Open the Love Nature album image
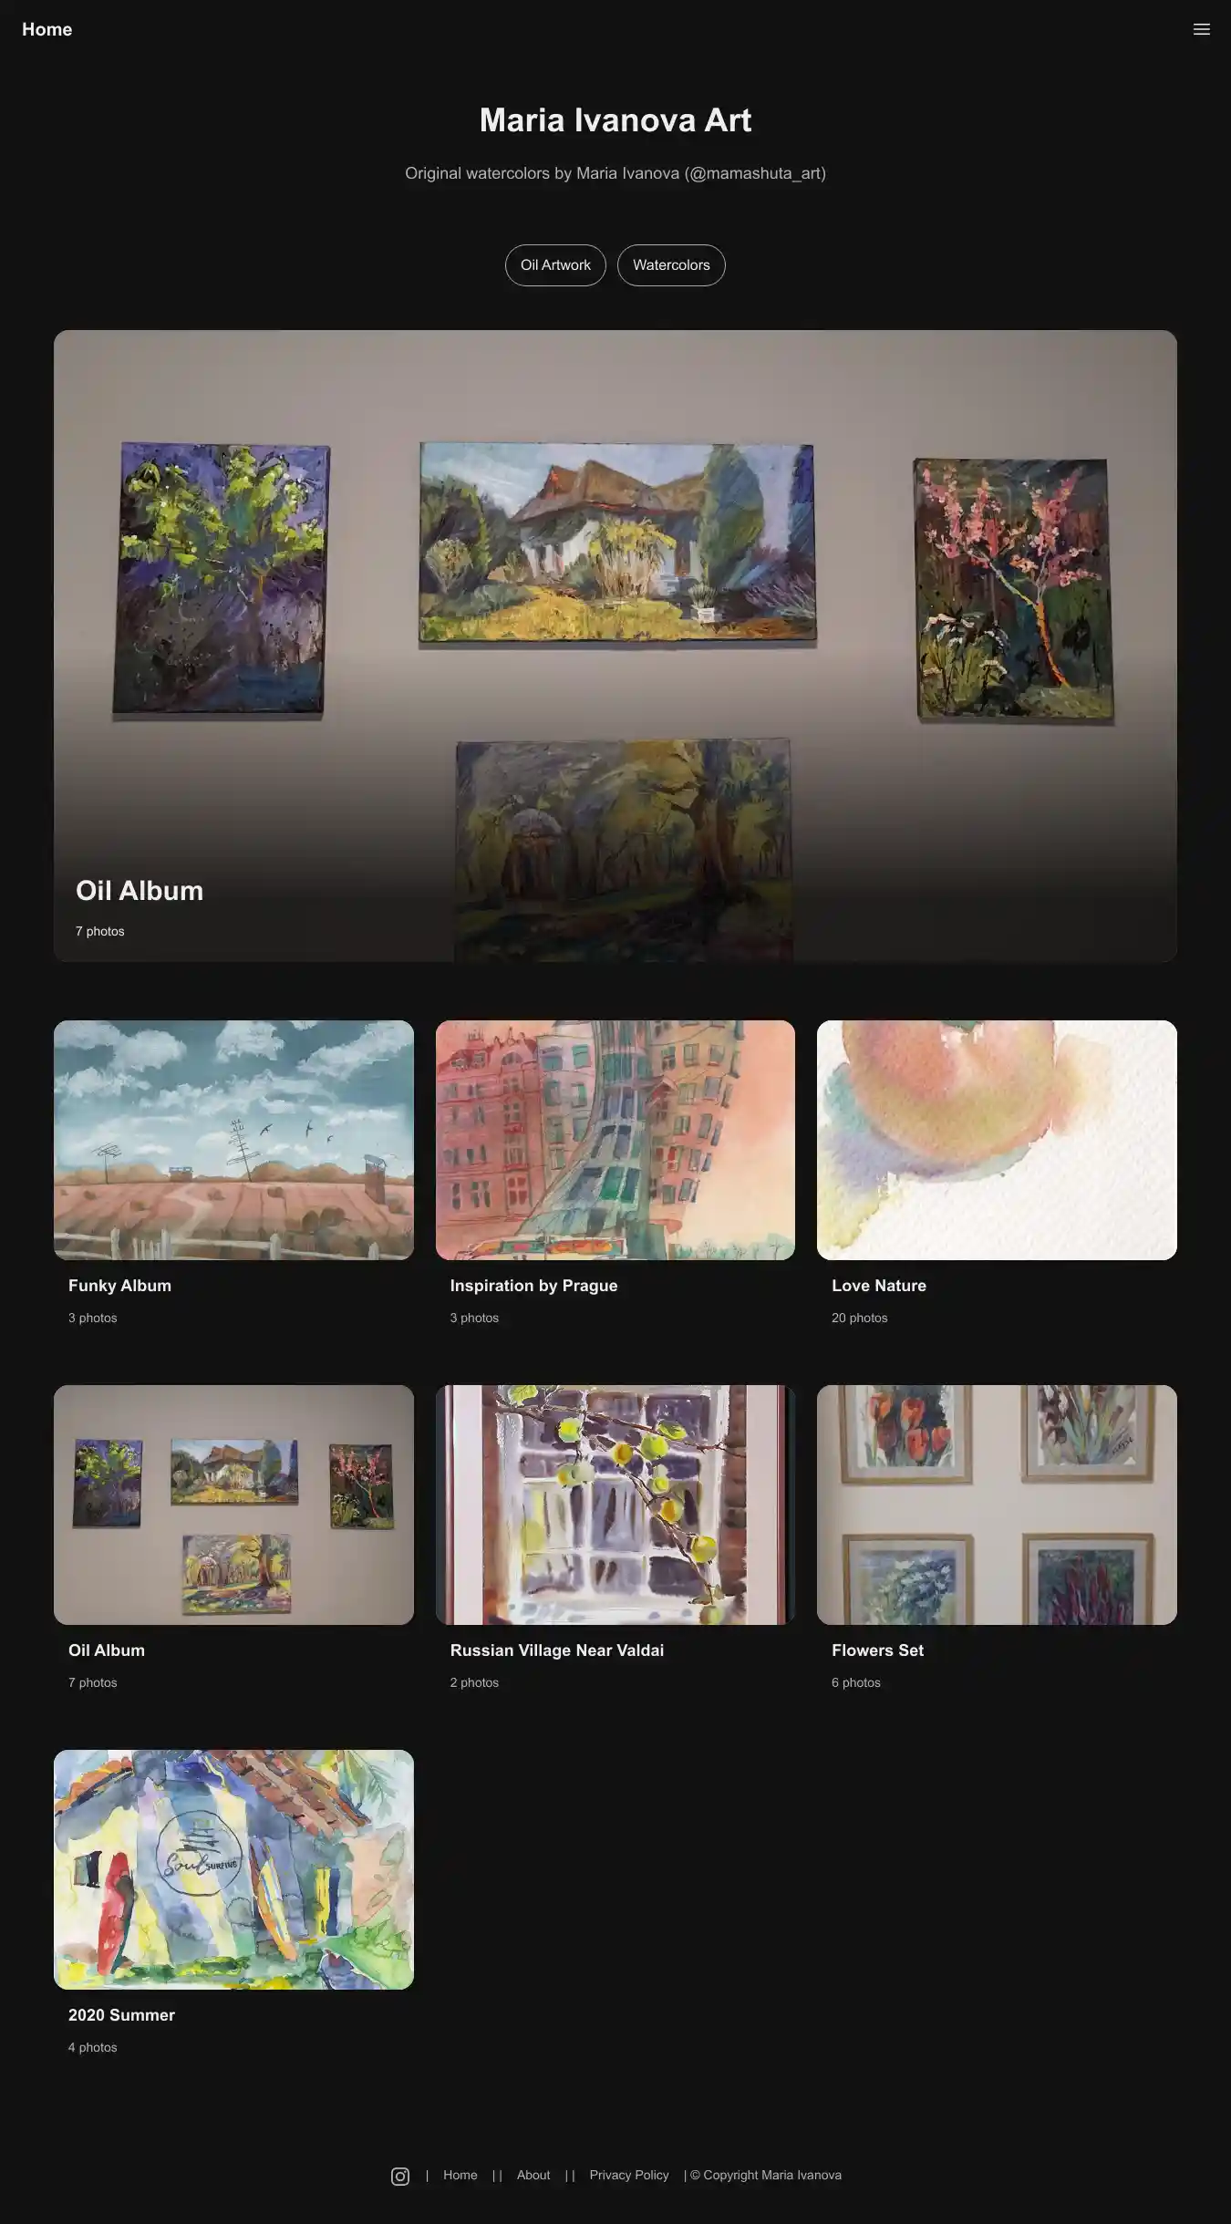This screenshot has width=1231, height=2224. click(997, 1140)
